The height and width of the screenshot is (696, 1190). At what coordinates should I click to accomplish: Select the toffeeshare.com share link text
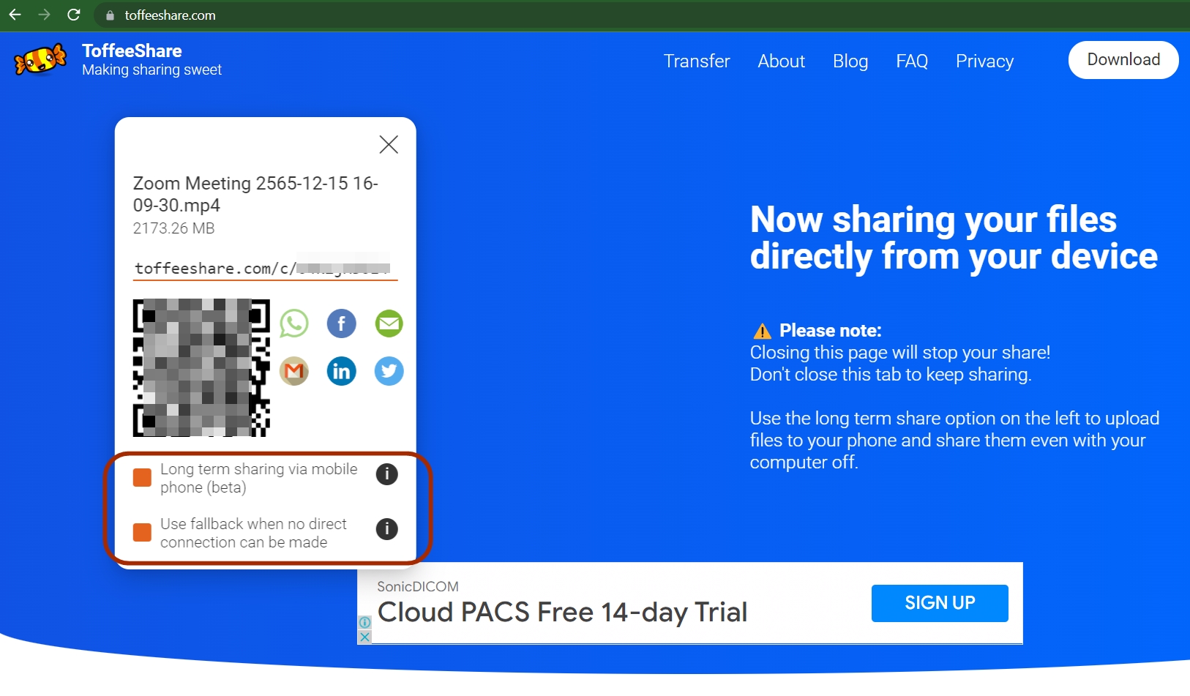(263, 268)
